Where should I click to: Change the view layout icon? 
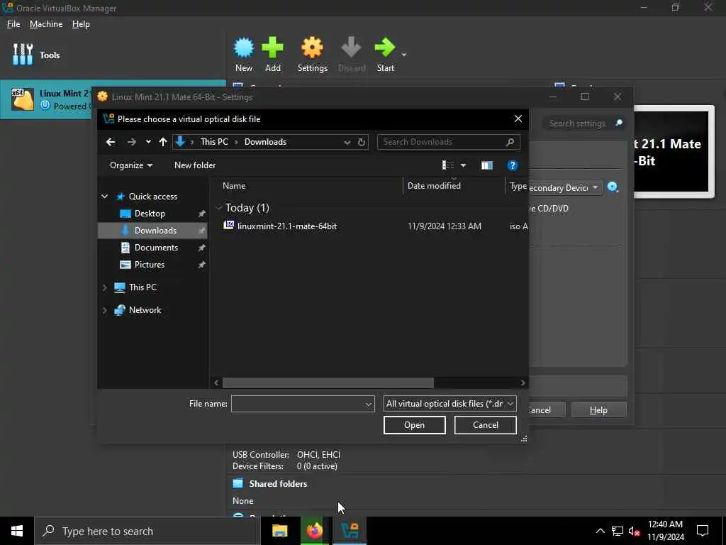448,165
